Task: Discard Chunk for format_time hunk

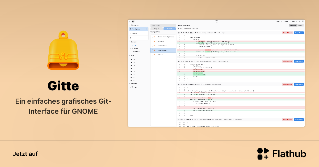Action: (287, 33)
